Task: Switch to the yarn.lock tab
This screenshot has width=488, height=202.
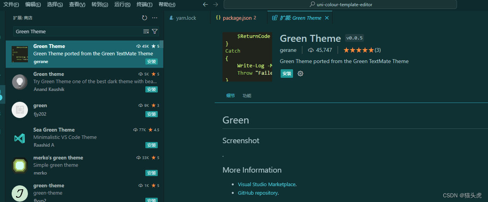Action: (x=186, y=18)
